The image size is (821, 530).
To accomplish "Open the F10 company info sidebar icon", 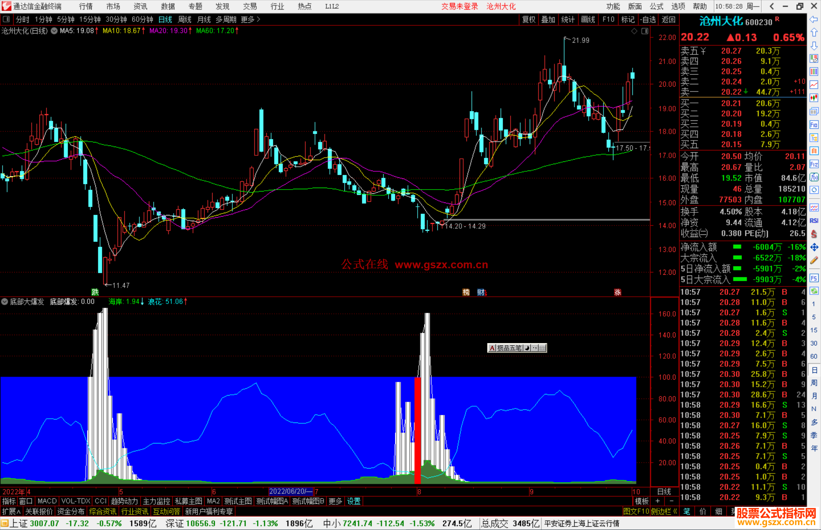I will [x=814, y=125].
